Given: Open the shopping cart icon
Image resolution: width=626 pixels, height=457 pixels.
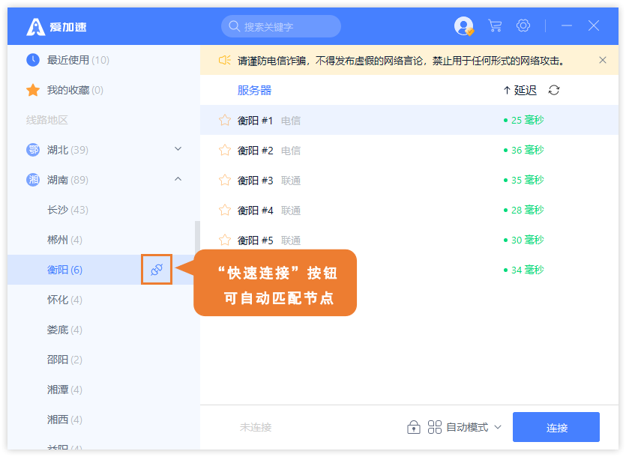Looking at the screenshot, I should coord(495,26).
